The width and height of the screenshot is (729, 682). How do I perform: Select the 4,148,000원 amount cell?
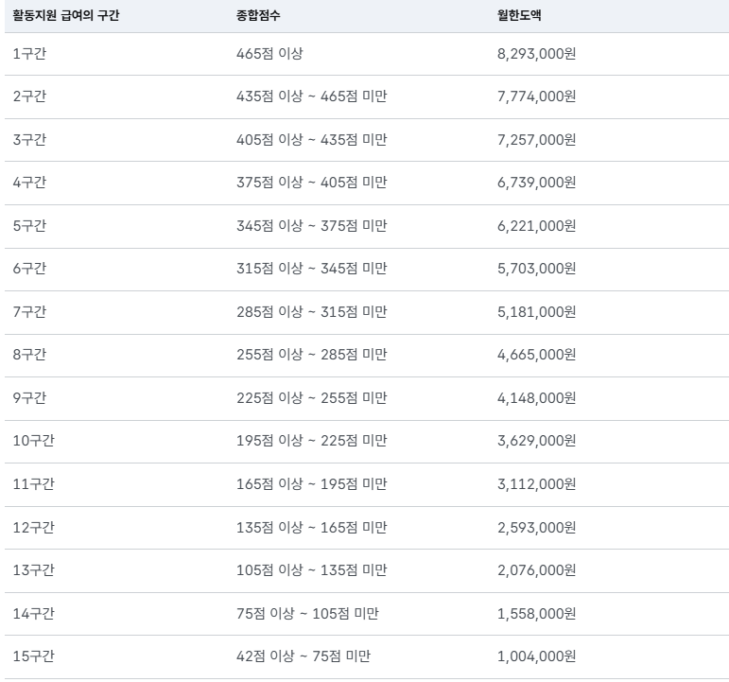(536, 398)
